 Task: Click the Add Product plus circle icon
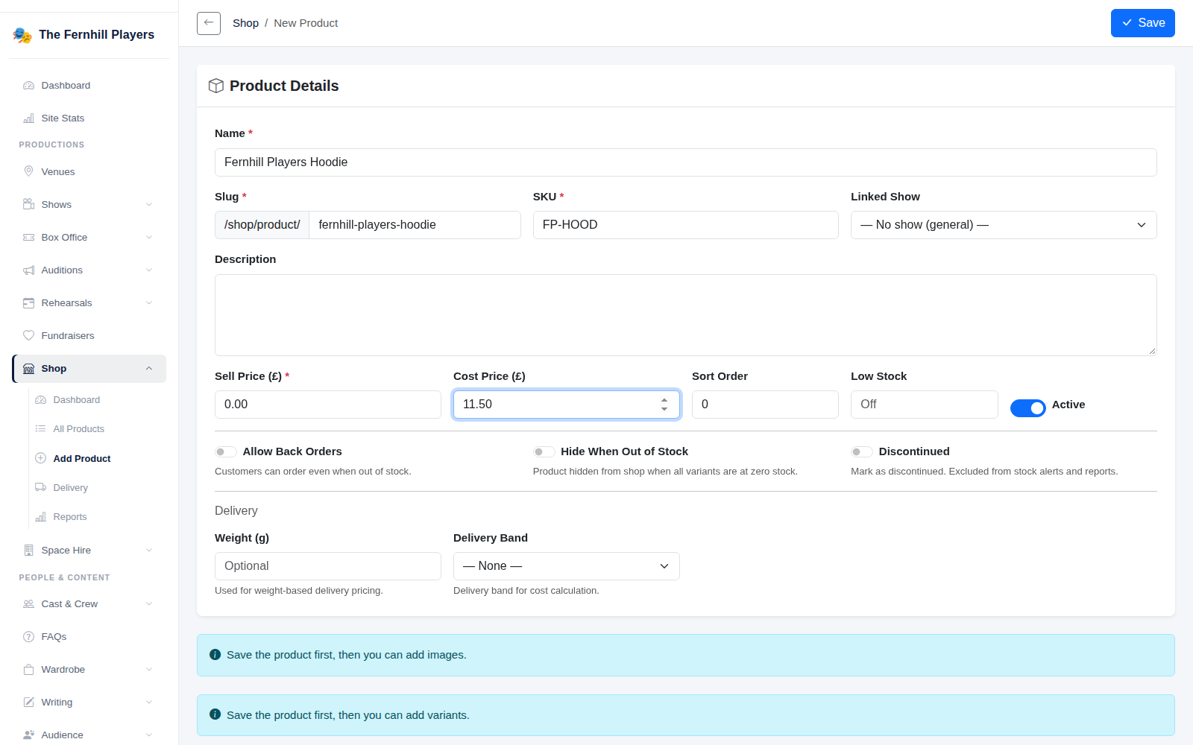[41, 458]
